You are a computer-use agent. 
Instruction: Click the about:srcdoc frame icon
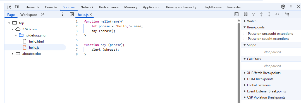click(18, 54)
